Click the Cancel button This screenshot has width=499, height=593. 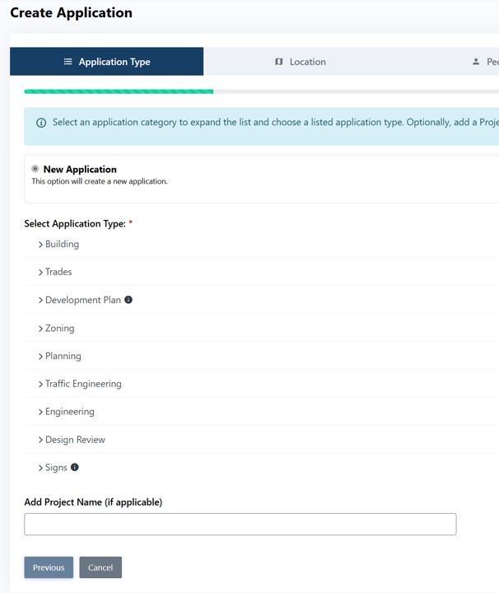coord(100,567)
